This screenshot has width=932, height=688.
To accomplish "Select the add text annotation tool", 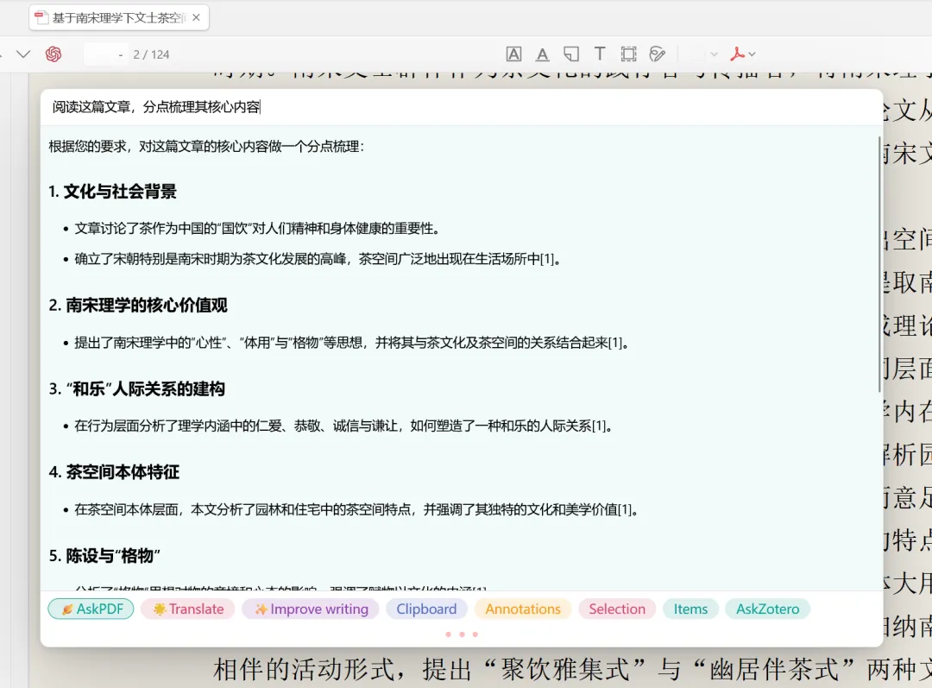I will (600, 54).
